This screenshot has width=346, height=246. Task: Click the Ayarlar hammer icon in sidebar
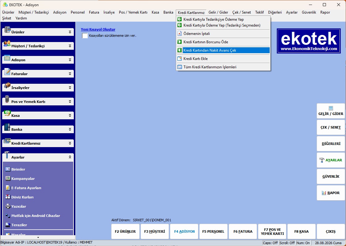7,155
